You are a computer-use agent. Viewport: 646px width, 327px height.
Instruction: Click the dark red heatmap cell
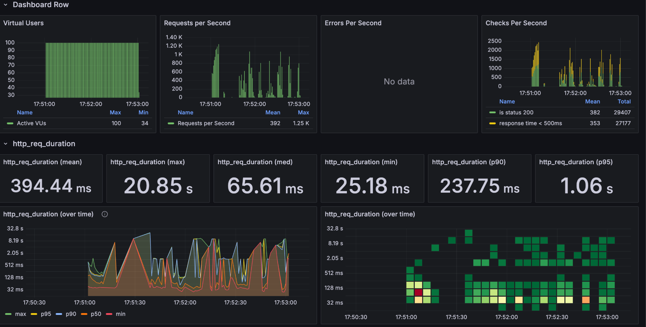point(418,292)
